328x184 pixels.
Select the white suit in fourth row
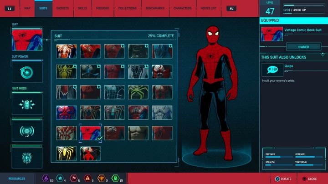pyautogui.click(x=162, y=113)
